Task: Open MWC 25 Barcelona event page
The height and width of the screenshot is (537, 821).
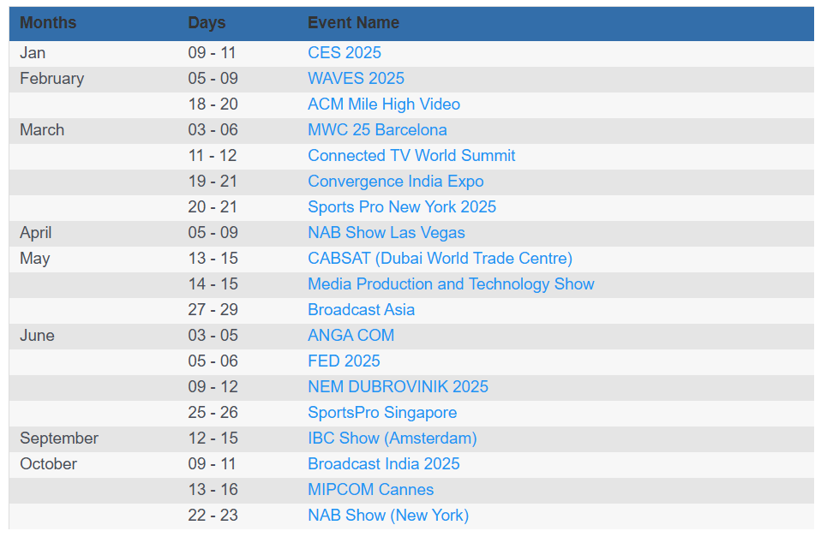Action: tap(377, 130)
